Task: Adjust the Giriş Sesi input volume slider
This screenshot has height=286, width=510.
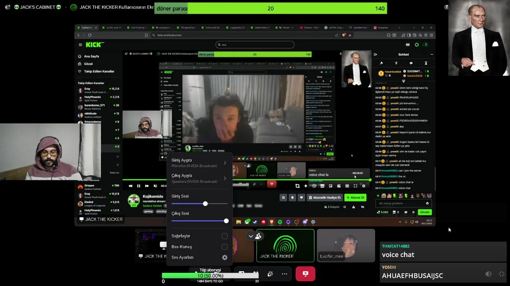Action: pyautogui.click(x=200, y=204)
